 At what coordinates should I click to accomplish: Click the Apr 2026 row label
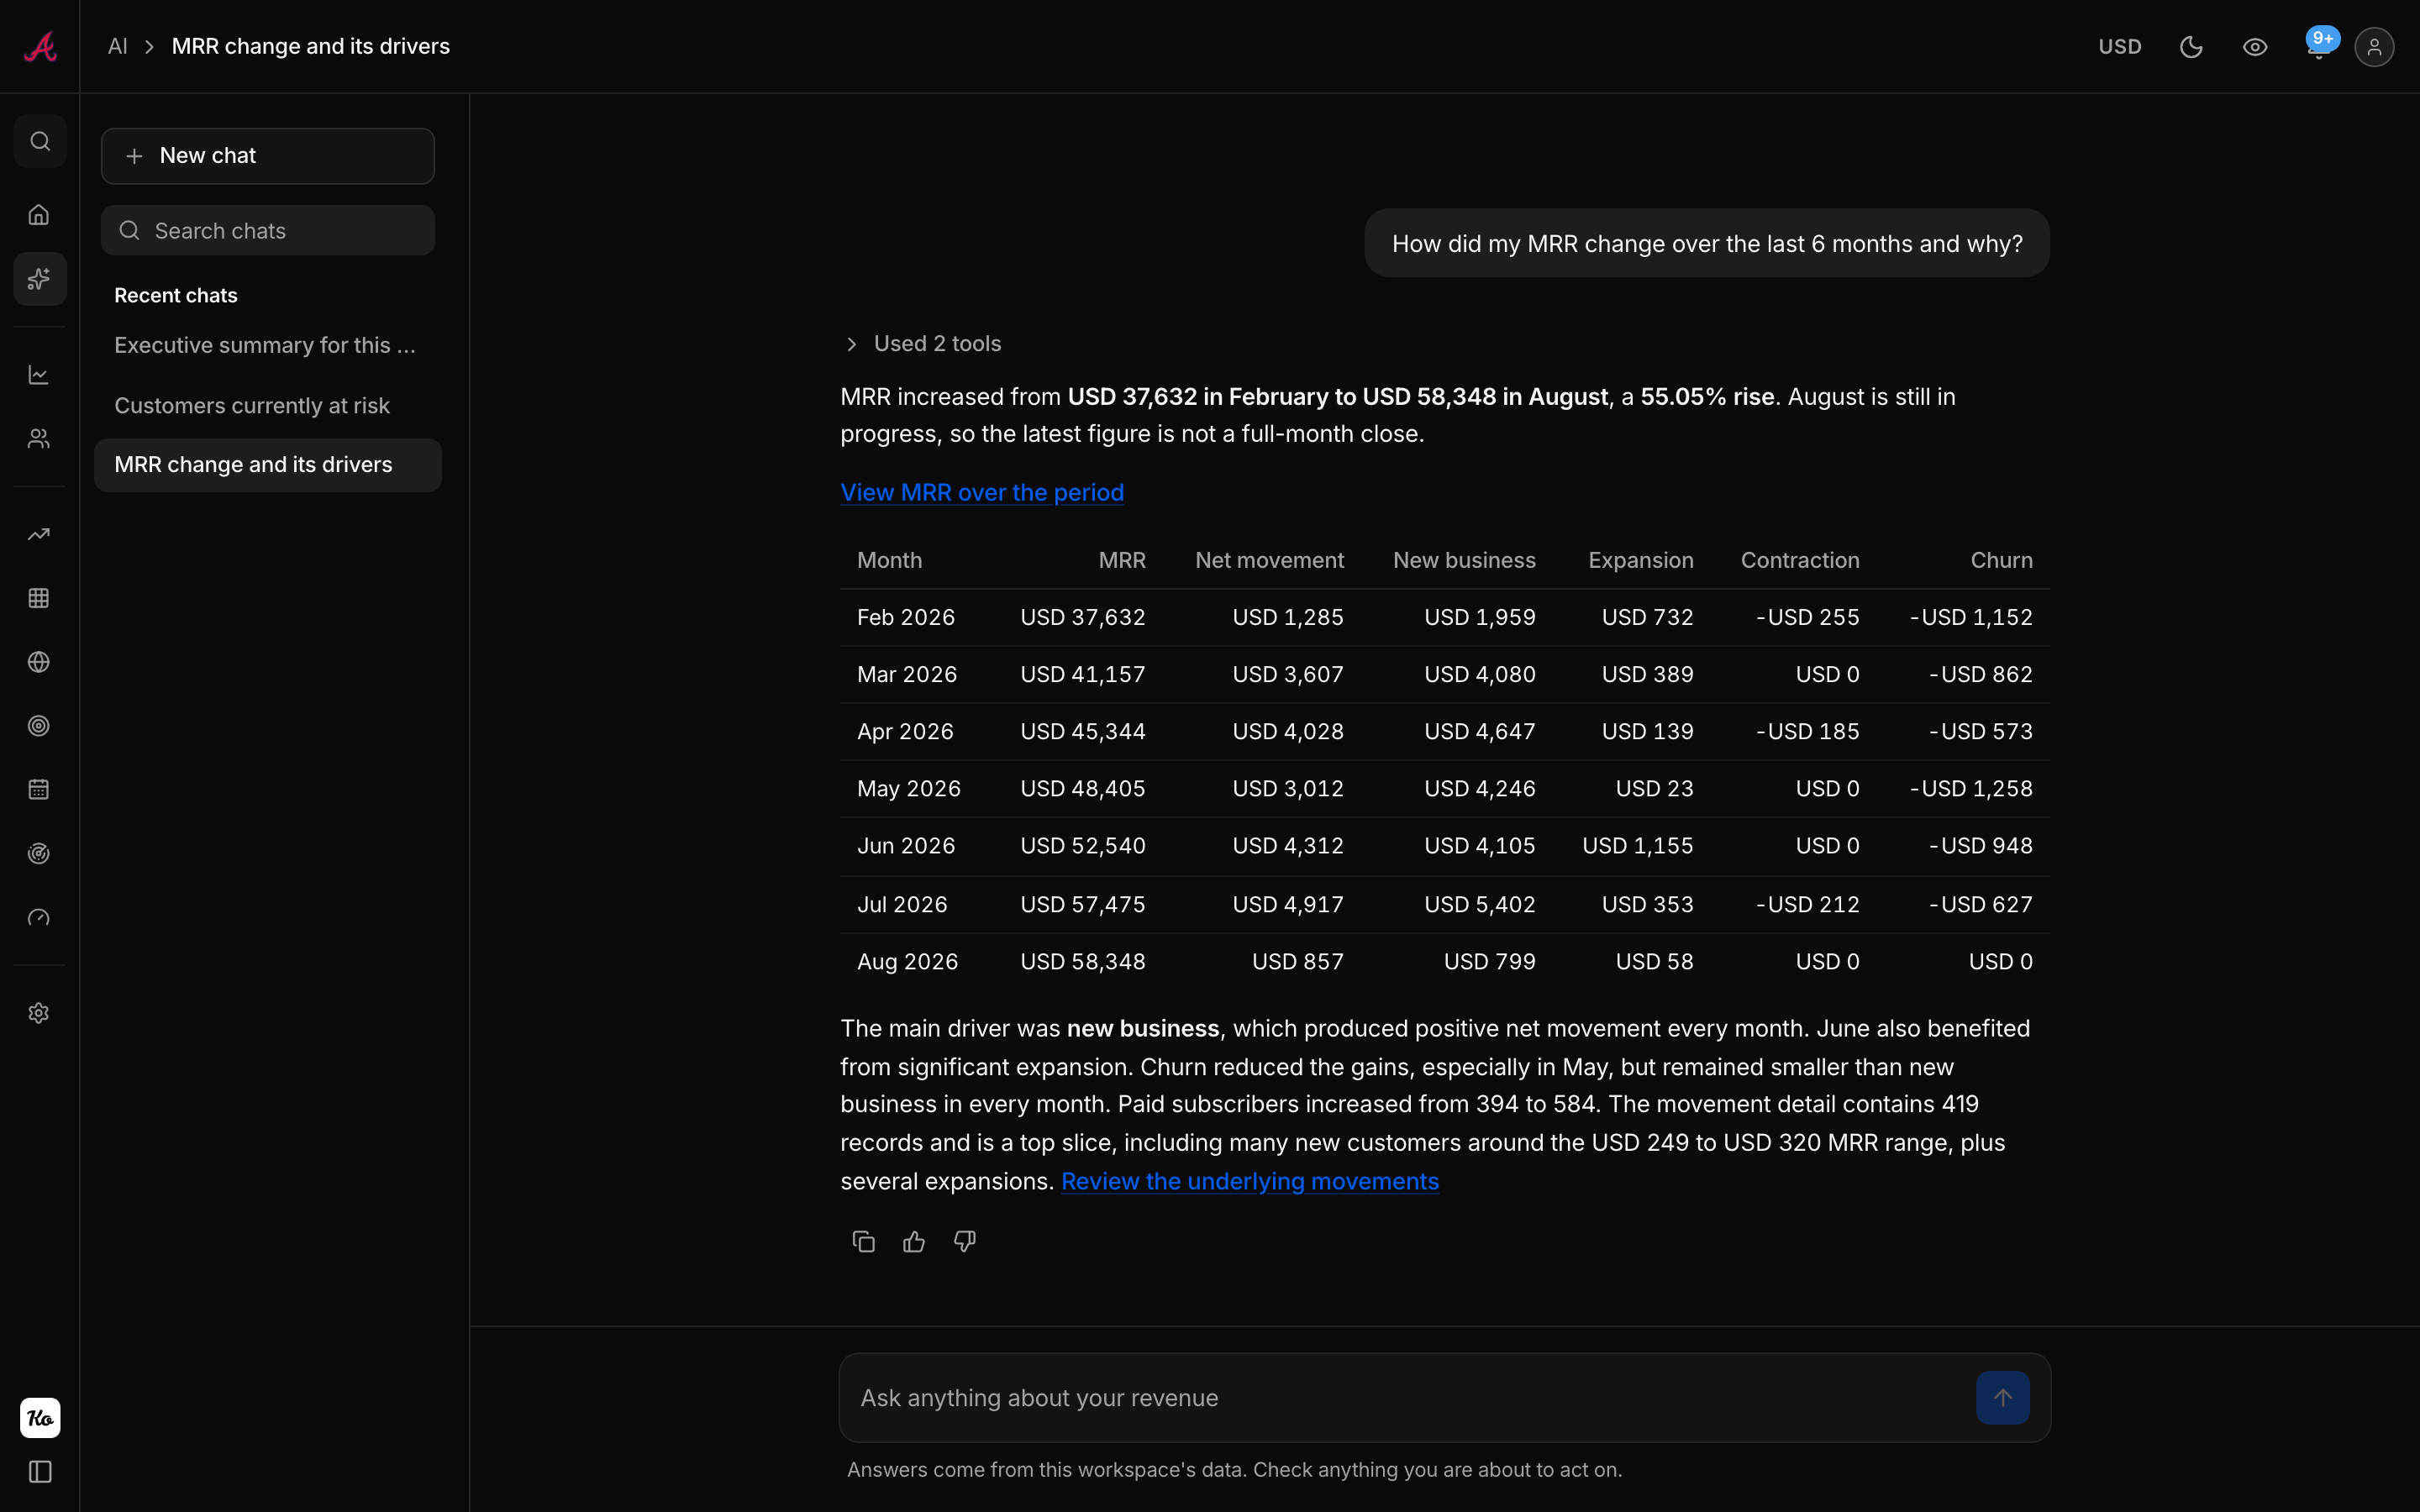[x=905, y=732]
